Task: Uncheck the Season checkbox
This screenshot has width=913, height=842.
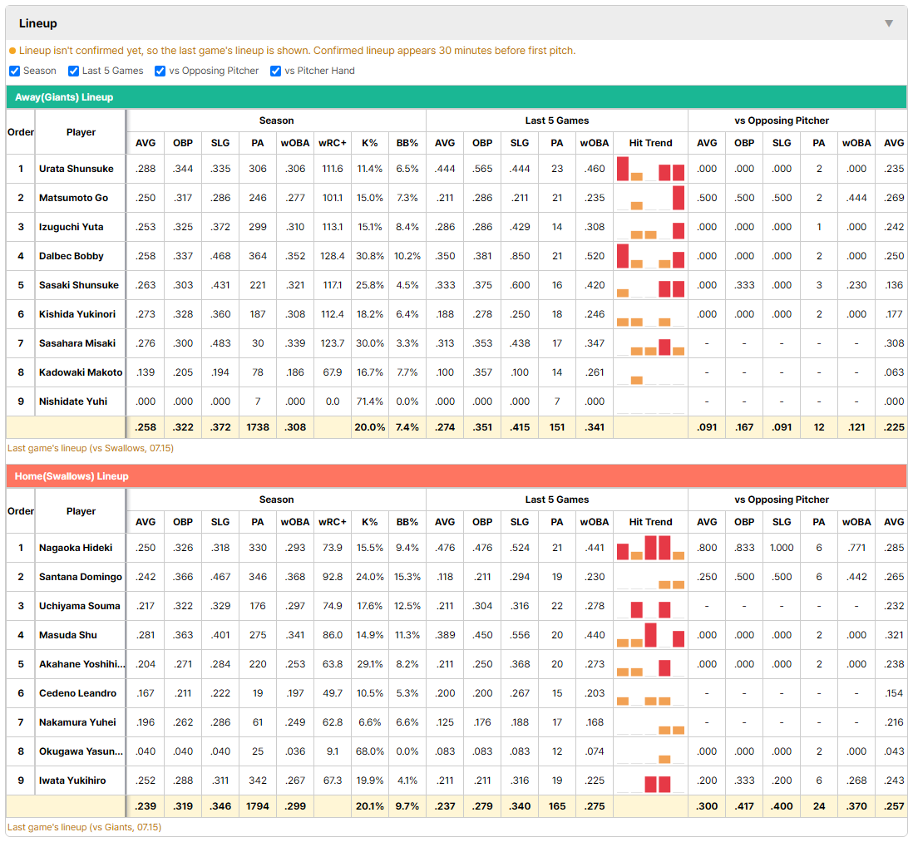Action: click(x=15, y=71)
